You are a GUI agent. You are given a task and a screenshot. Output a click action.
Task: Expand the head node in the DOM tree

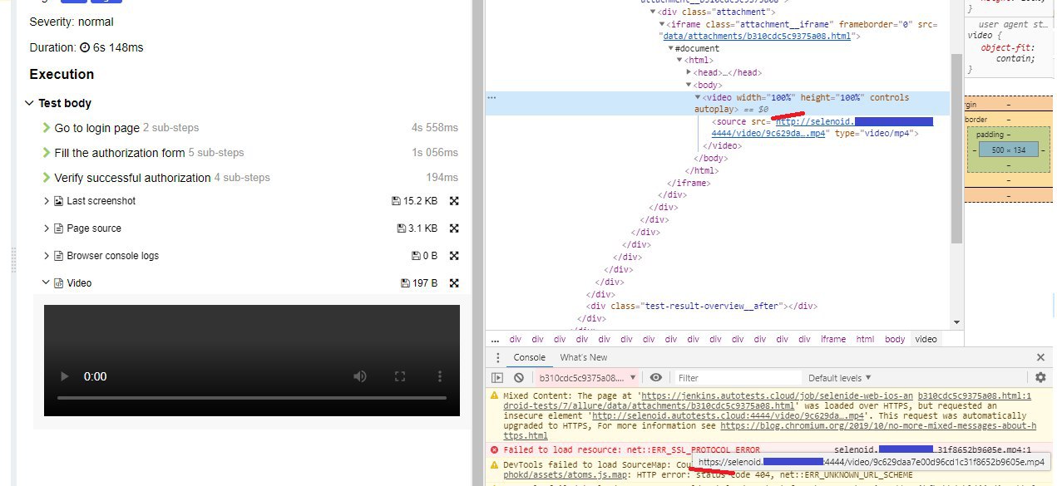[689, 72]
